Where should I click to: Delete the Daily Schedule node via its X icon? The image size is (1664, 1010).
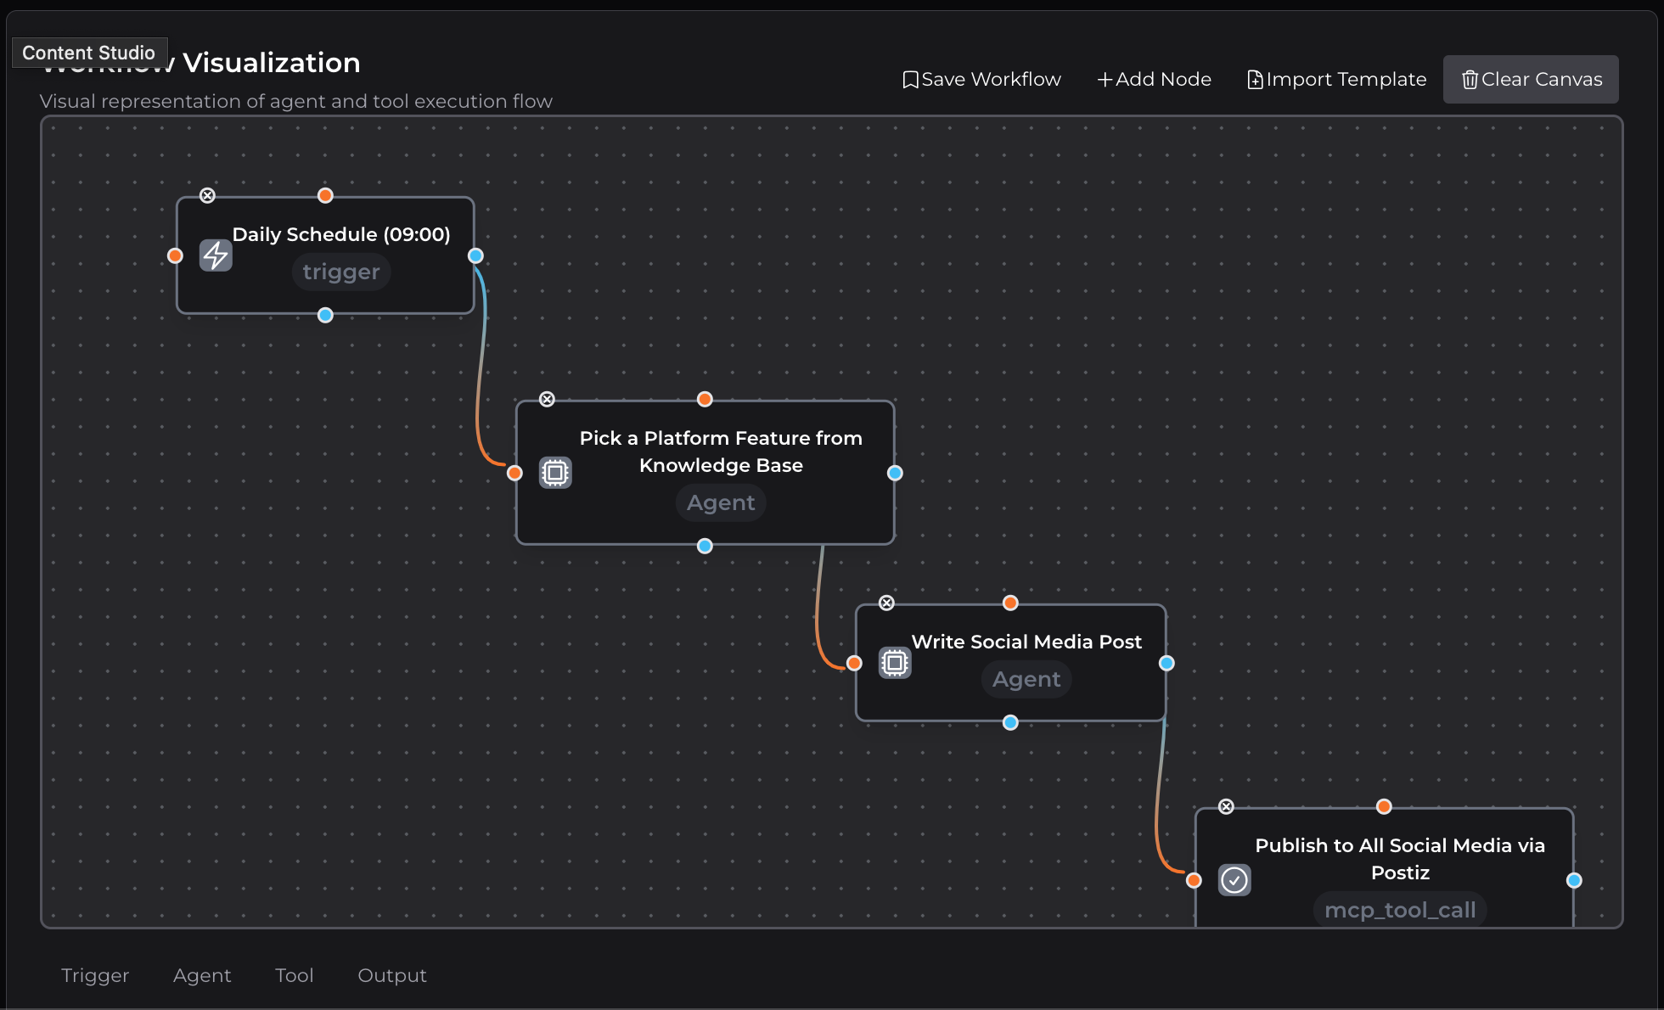coord(207,194)
